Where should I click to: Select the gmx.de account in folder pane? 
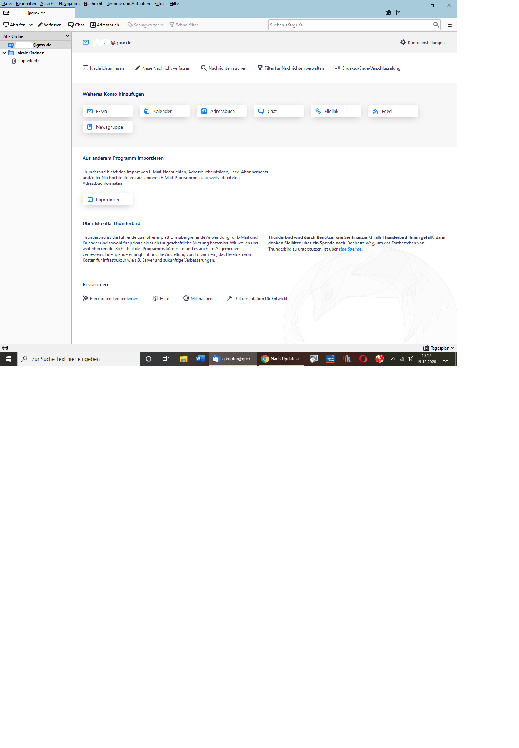pyautogui.click(x=36, y=45)
